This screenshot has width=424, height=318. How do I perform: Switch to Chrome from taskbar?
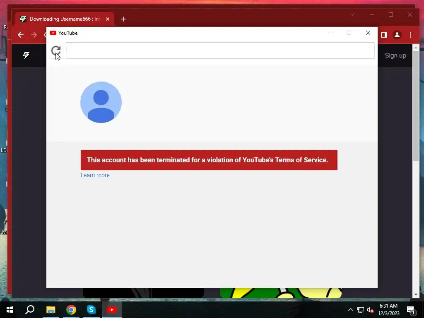click(71, 310)
